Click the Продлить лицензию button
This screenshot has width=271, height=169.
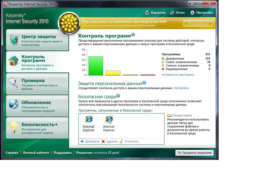(x=194, y=153)
